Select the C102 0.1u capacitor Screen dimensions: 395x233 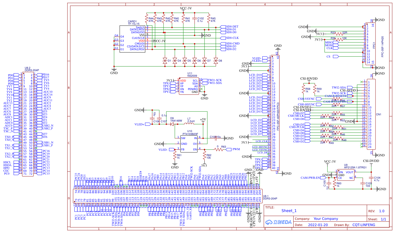(x=194, y=18)
